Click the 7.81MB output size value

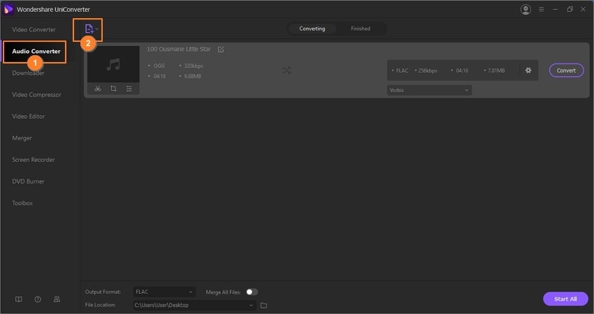pos(496,70)
